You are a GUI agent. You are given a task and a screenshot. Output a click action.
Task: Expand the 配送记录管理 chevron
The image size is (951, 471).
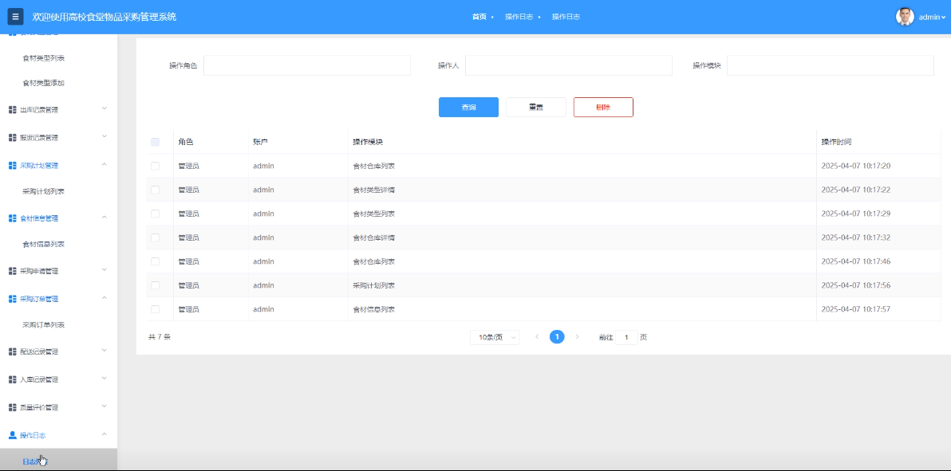pos(104,351)
